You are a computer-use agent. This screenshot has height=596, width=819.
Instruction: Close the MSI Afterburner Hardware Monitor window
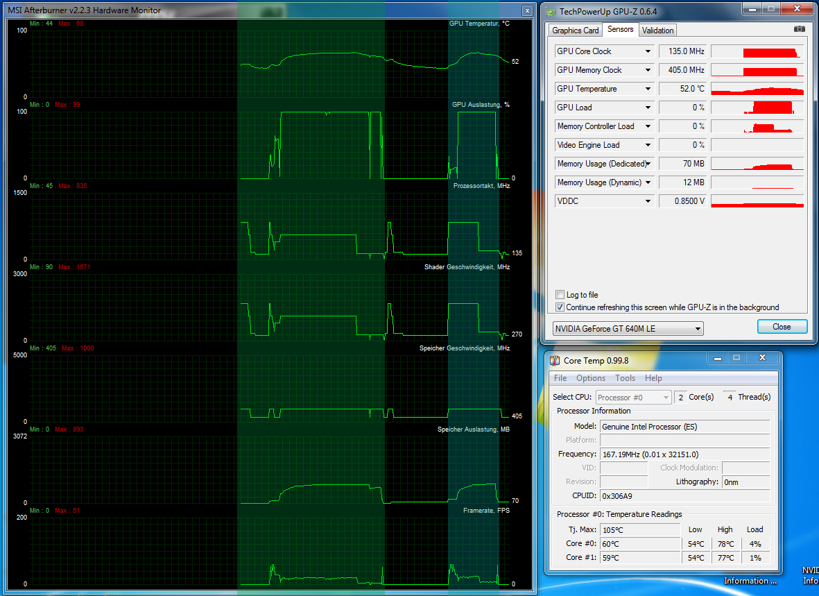(x=528, y=10)
